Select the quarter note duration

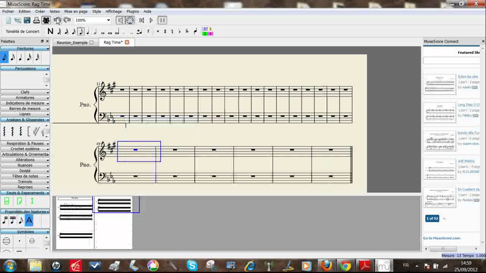pos(88,32)
